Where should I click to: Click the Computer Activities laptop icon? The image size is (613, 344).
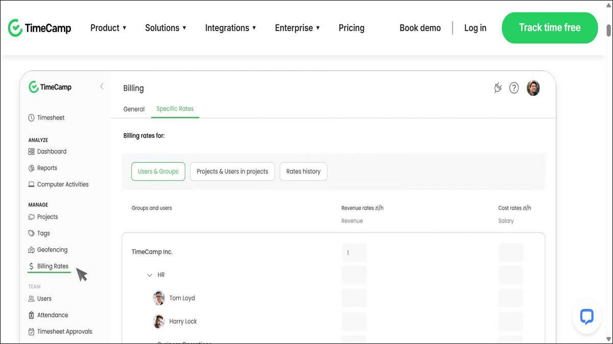point(32,184)
